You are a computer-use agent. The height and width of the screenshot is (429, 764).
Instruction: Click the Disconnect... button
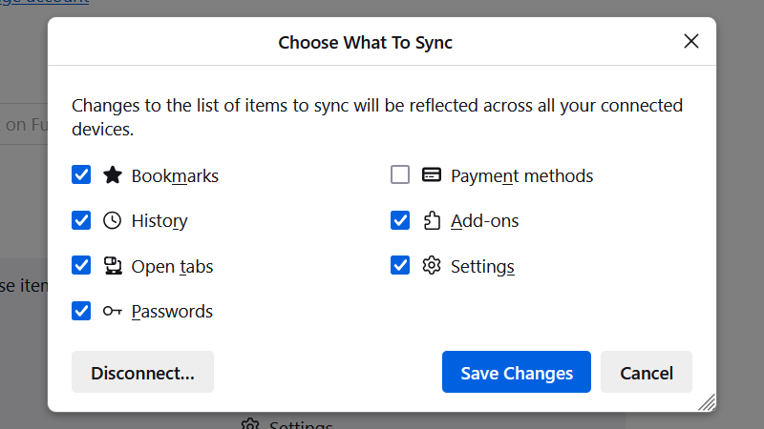142,373
